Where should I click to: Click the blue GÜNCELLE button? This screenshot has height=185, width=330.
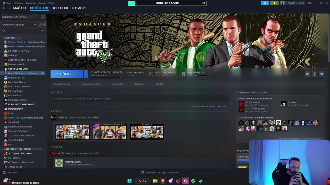tap(67, 74)
